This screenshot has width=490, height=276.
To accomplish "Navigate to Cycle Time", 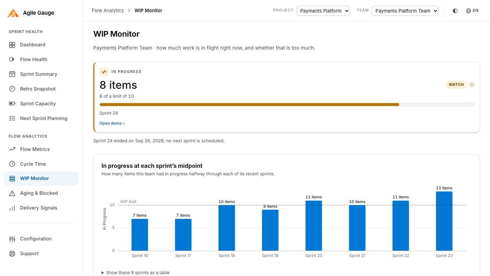I will pos(41,164).
